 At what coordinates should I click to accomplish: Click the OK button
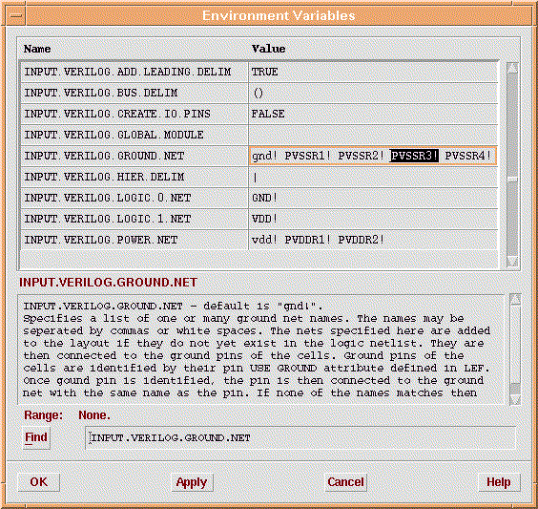39,482
